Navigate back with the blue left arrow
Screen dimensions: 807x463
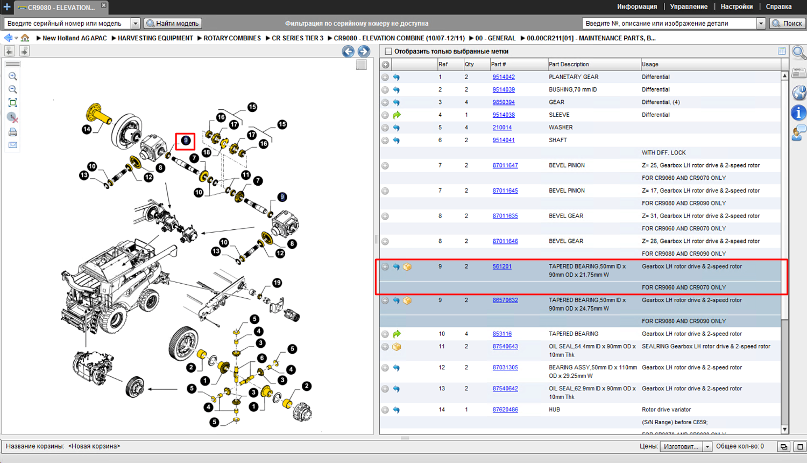[8, 38]
